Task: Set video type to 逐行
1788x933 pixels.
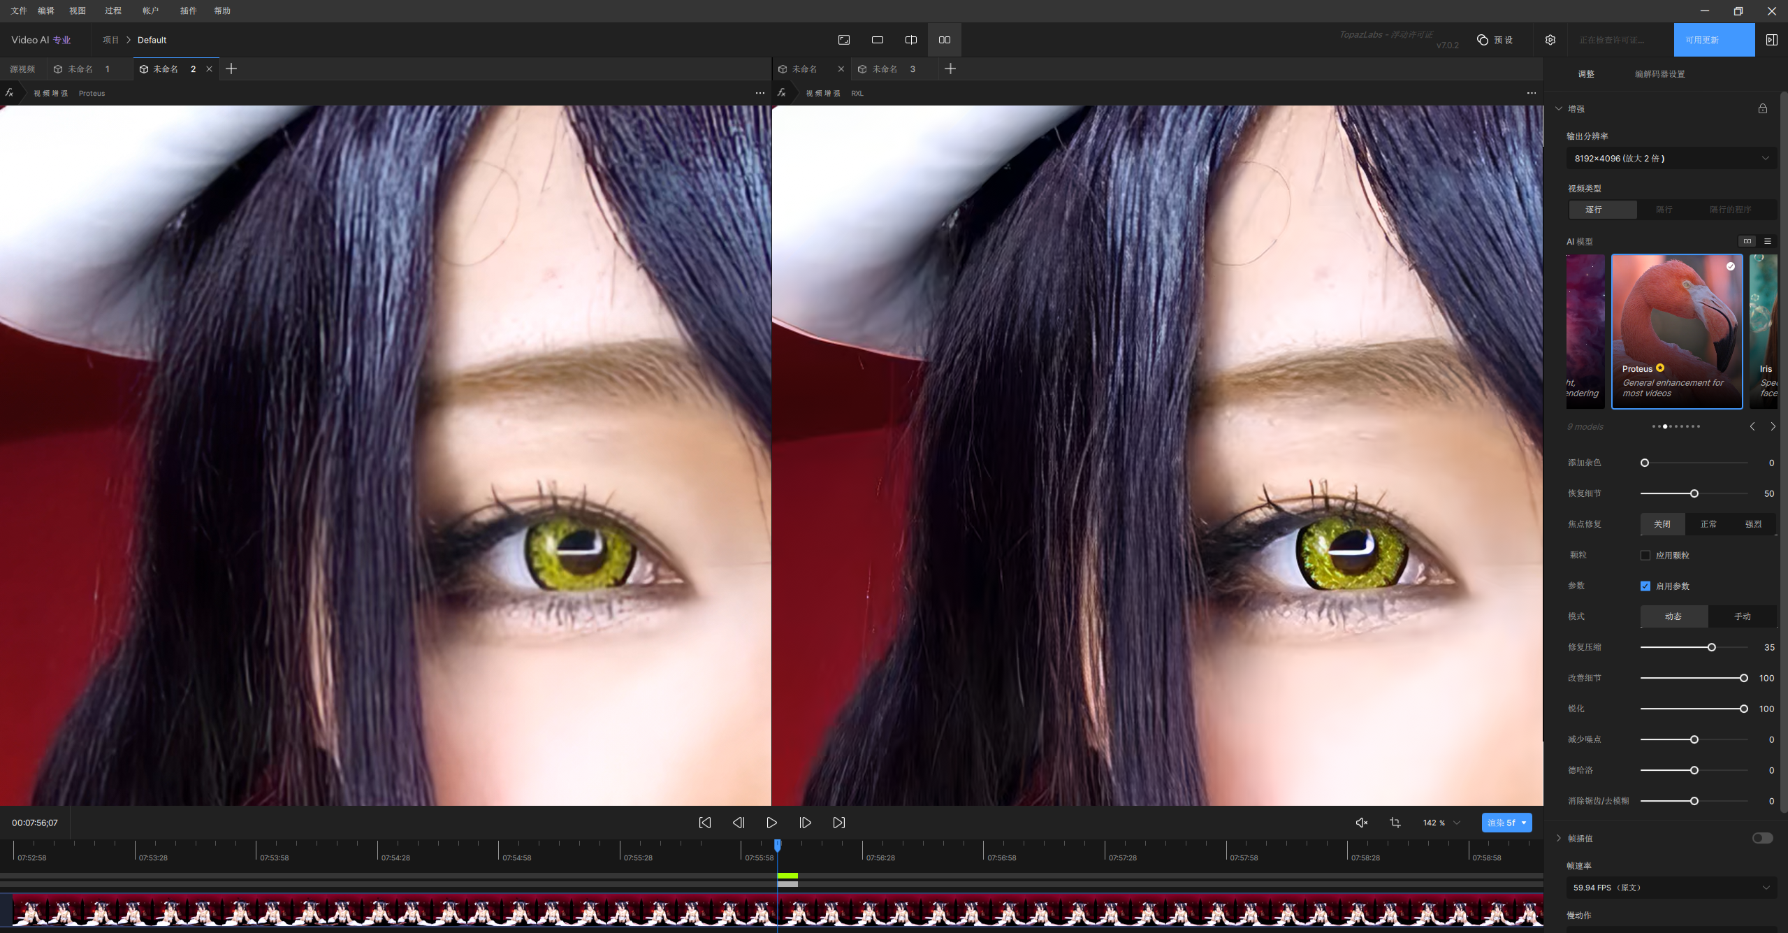Action: tap(1603, 210)
